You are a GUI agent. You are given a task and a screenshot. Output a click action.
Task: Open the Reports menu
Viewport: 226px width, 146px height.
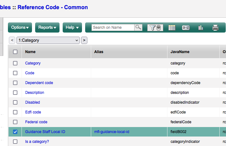tap(47, 27)
